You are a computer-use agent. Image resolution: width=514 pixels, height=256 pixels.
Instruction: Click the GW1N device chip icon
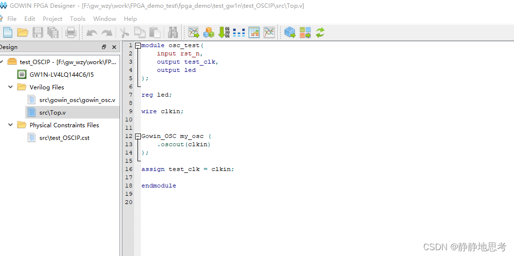(22, 74)
